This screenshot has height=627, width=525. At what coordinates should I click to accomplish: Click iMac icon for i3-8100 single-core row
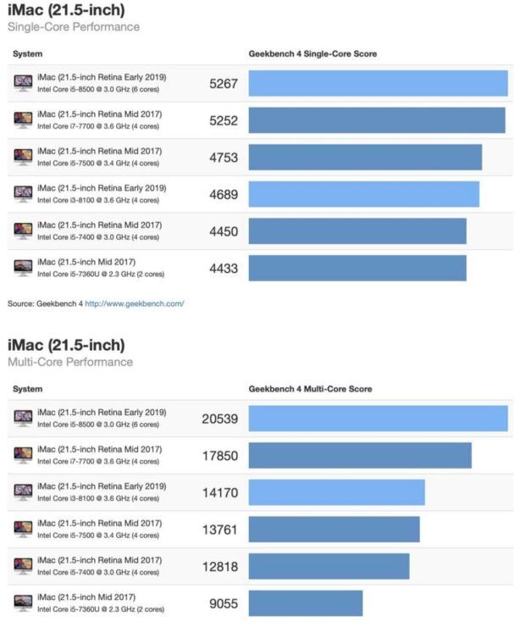point(23,194)
